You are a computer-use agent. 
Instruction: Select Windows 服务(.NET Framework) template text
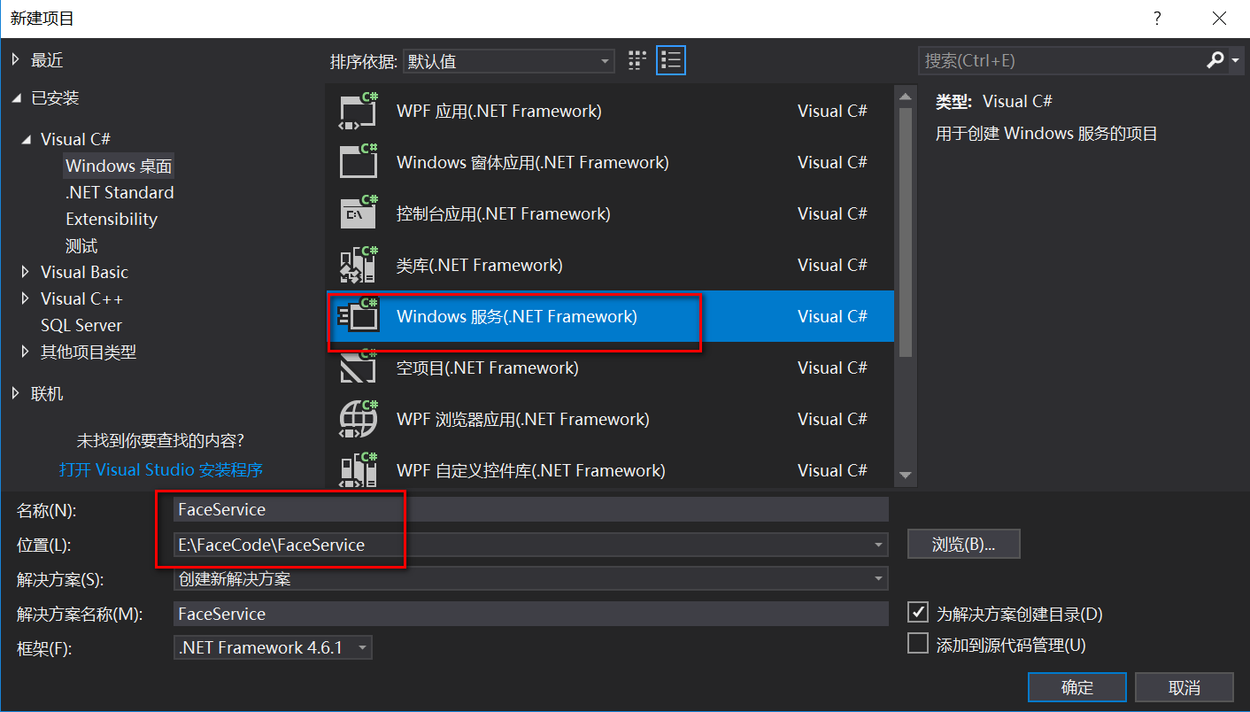click(517, 316)
